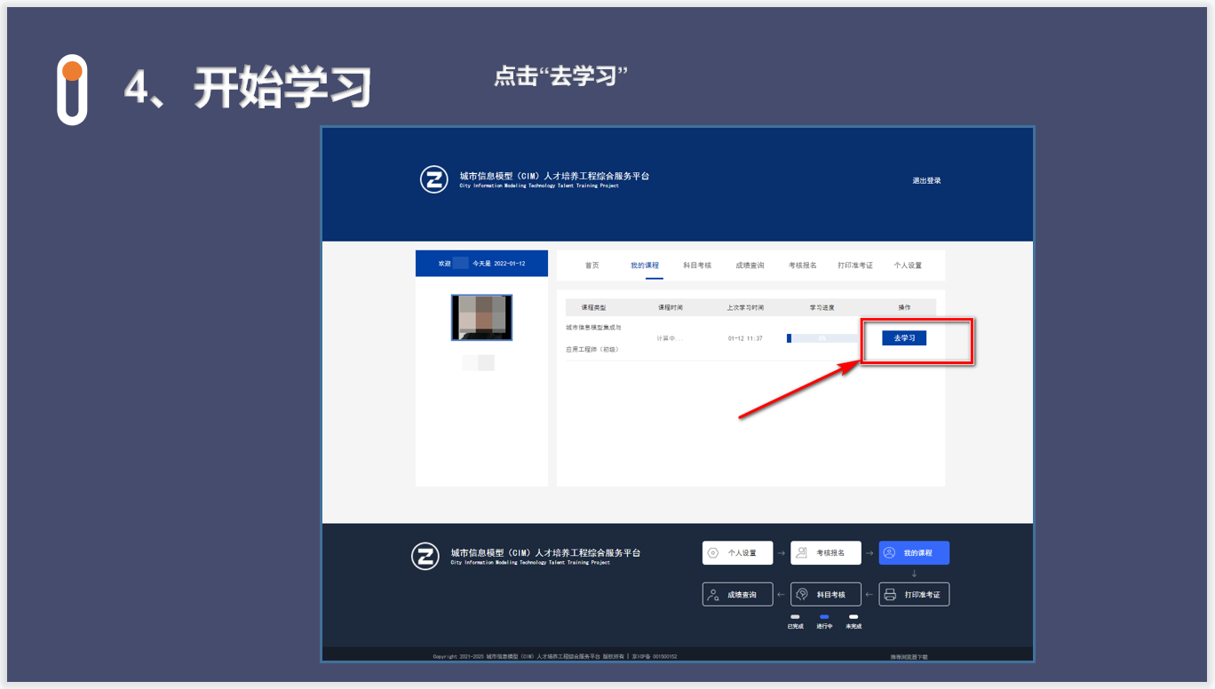Click 考核报名 label in footer flow

click(830, 553)
